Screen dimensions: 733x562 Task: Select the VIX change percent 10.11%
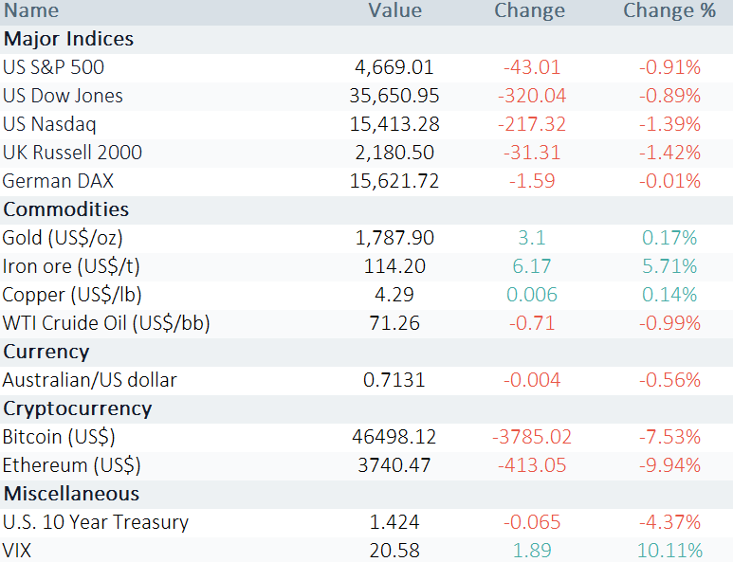(x=669, y=551)
